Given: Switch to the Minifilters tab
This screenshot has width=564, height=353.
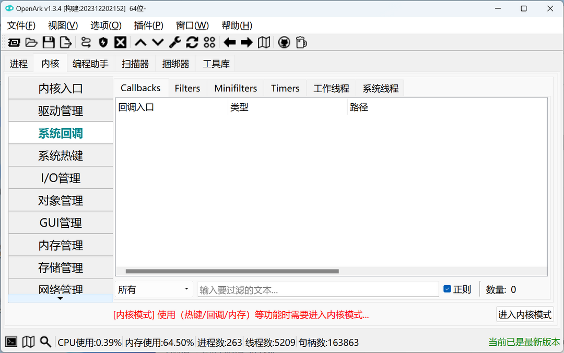Looking at the screenshot, I should click(x=236, y=88).
